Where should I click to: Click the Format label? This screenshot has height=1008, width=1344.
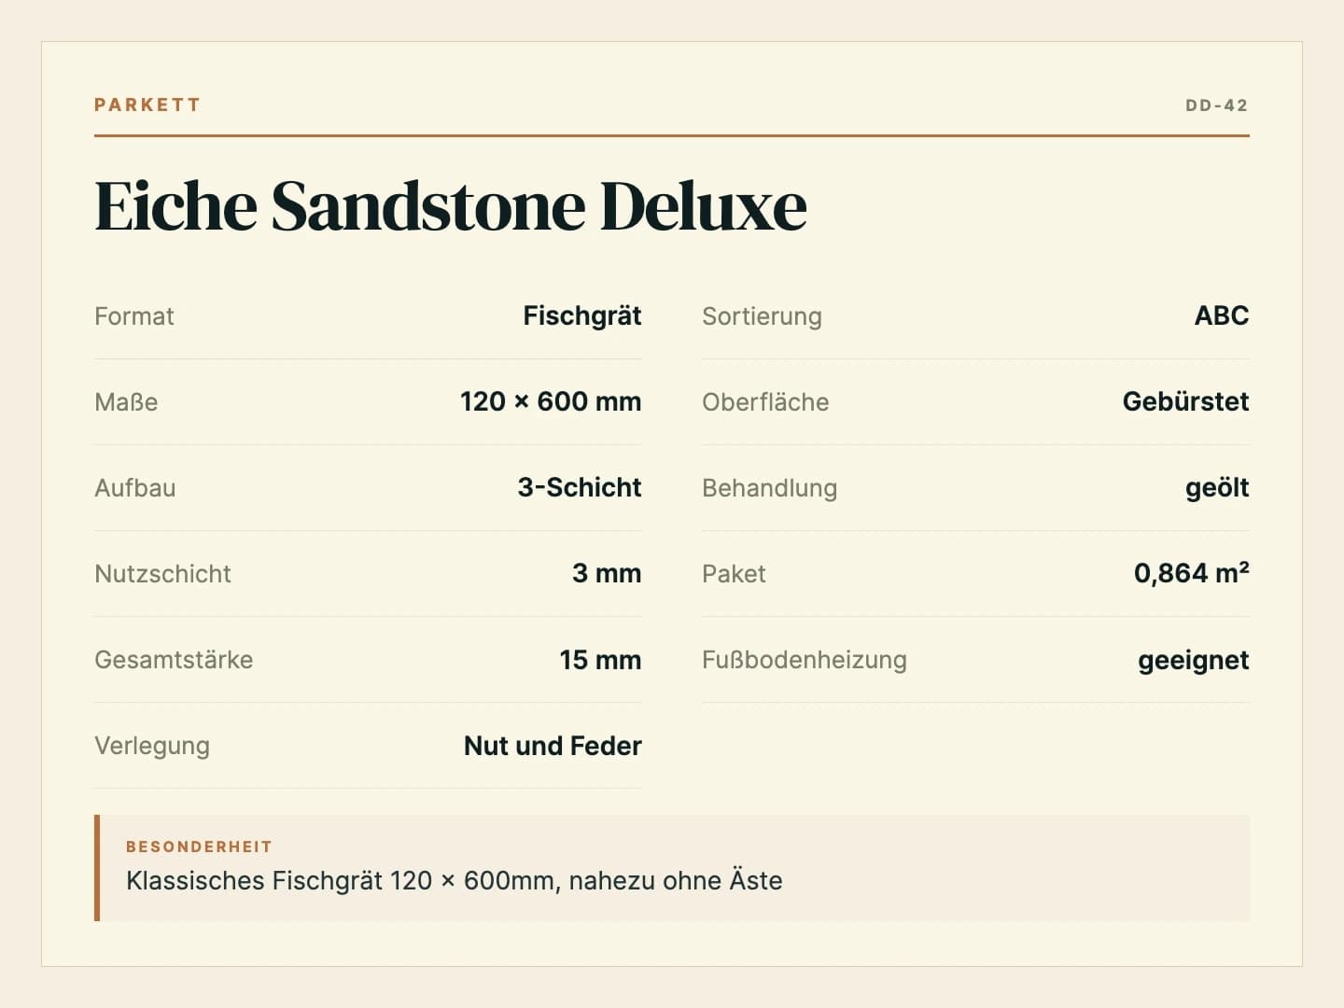click(134, 316)
